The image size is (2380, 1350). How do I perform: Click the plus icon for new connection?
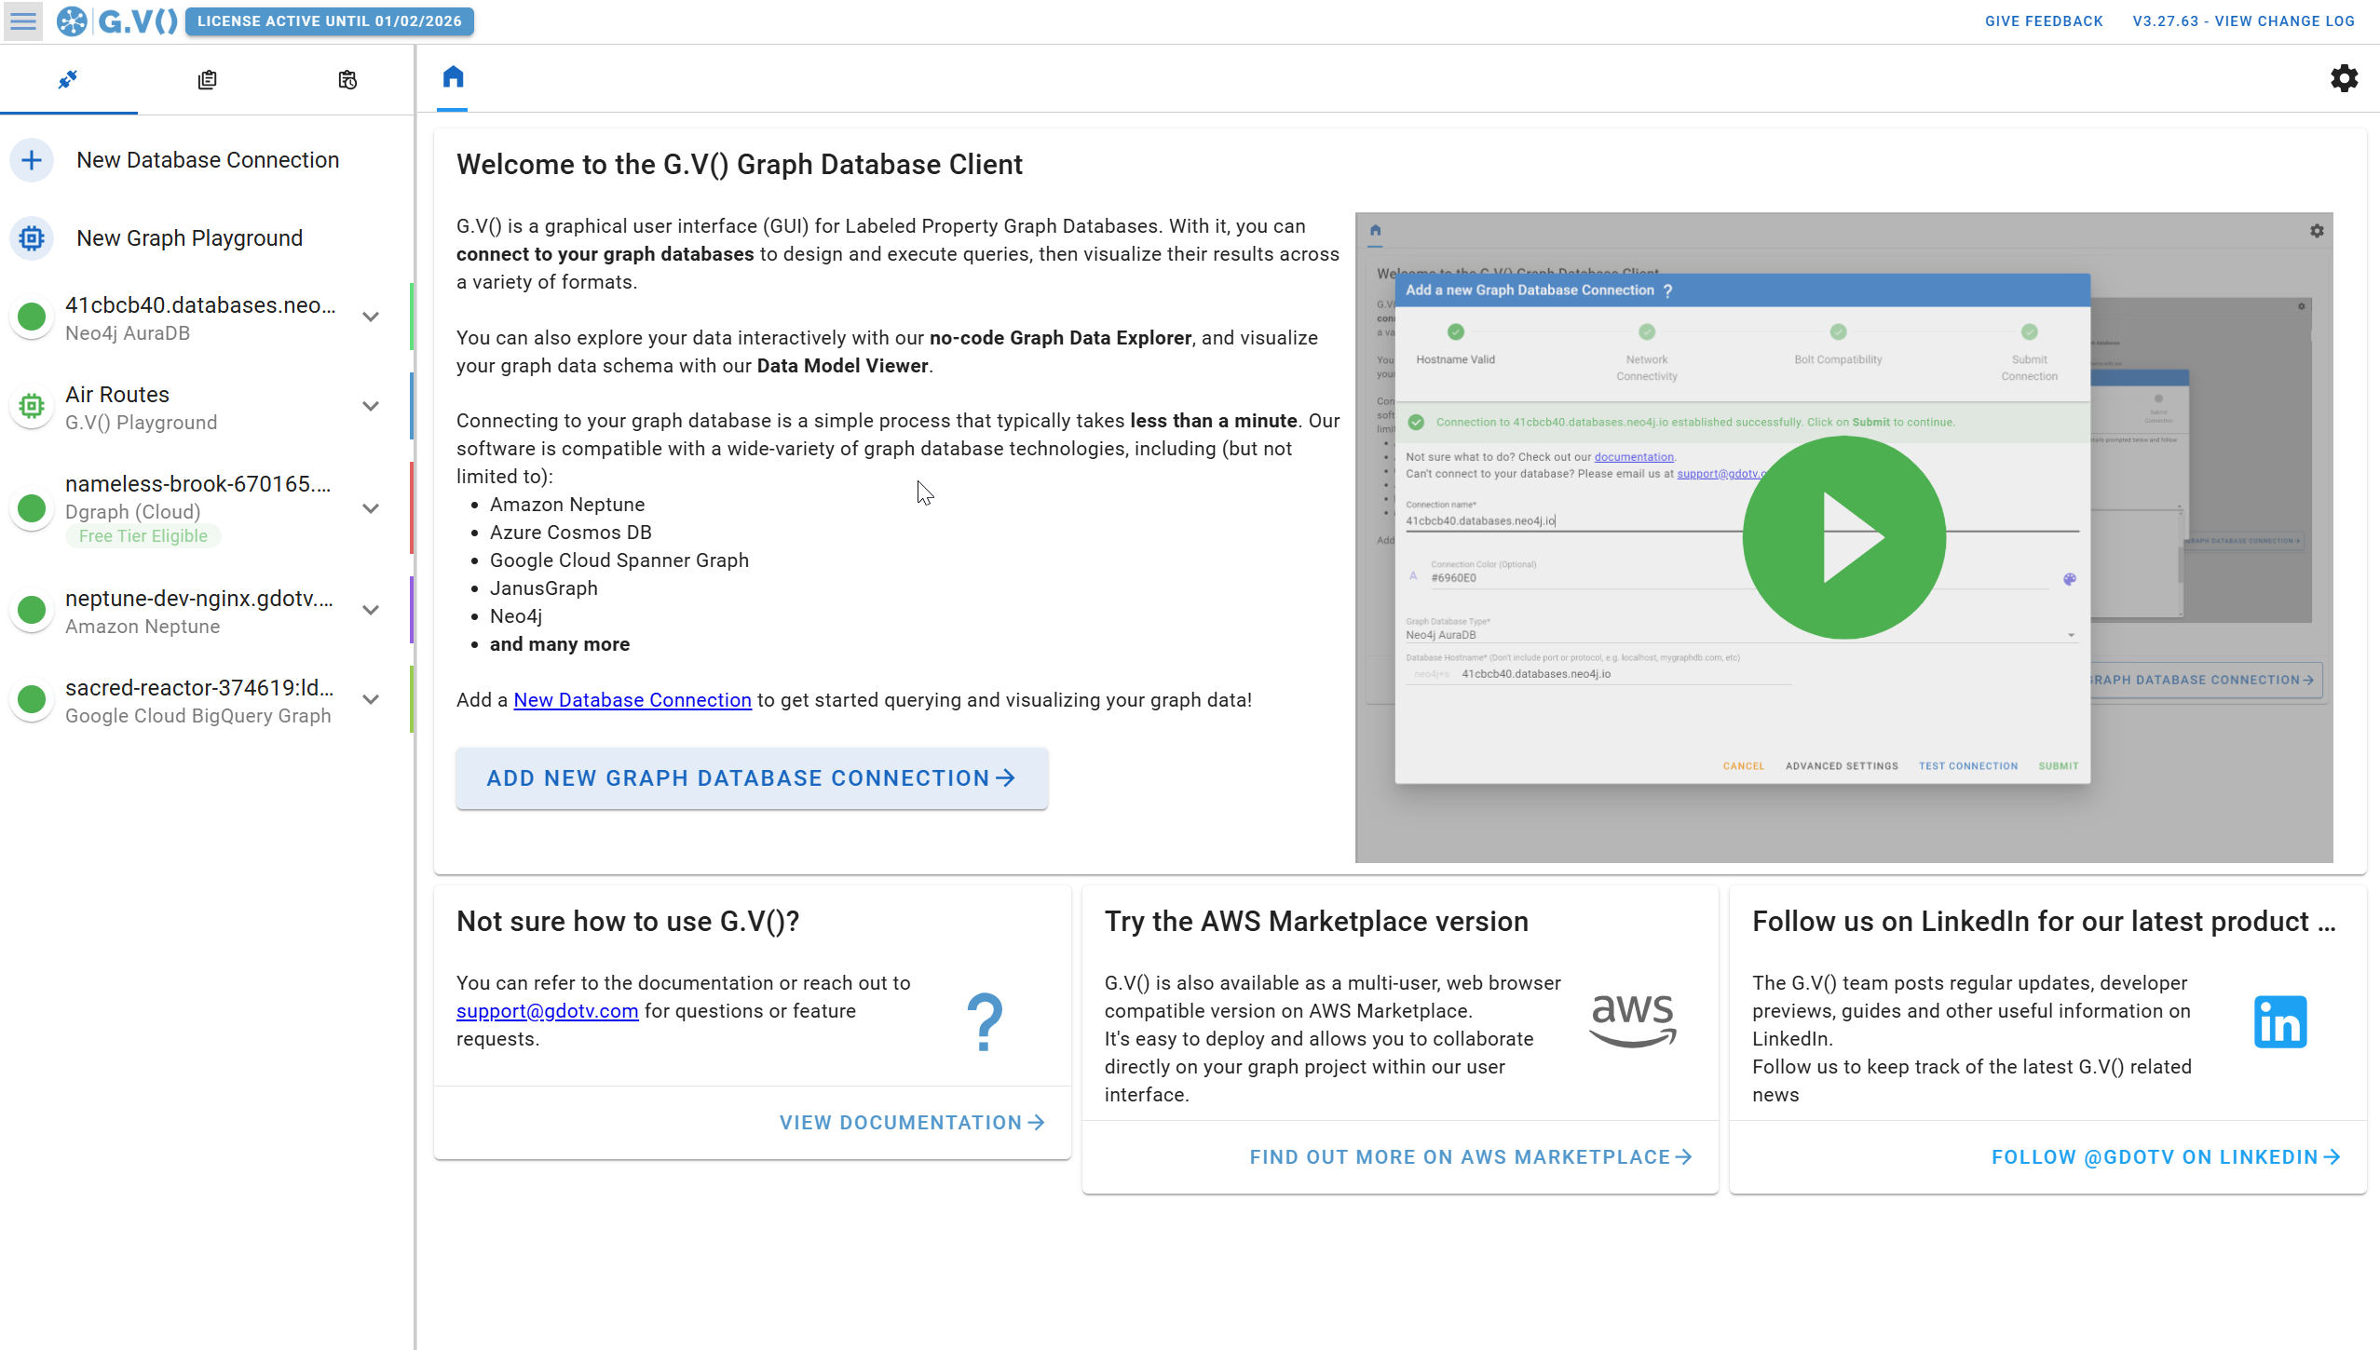click(x=32, y=160)
